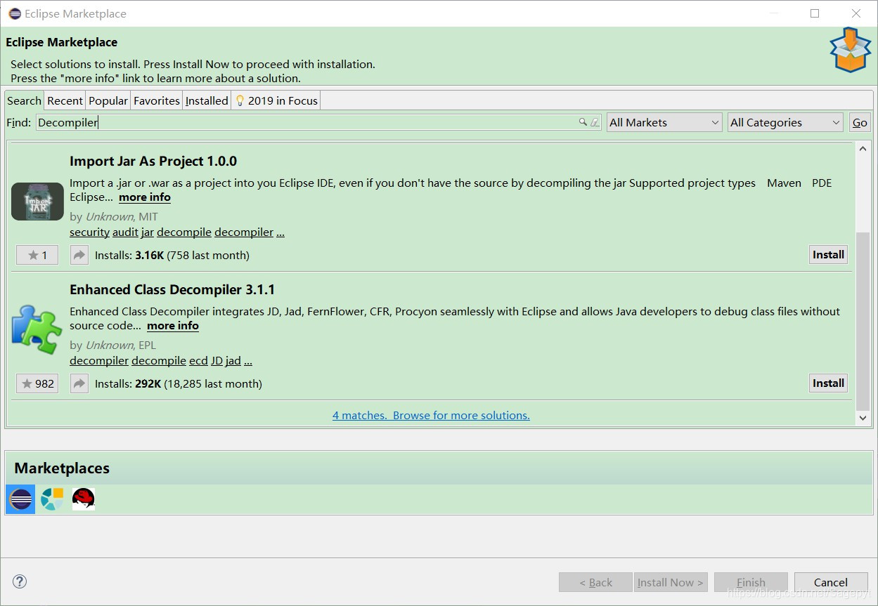878x606 pixels.
Task: Open more info for Import Jar As Project
Action: pos(145,197)
